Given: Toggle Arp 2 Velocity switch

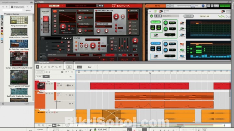Looking at the screenshot, I should tap(182, 56).
